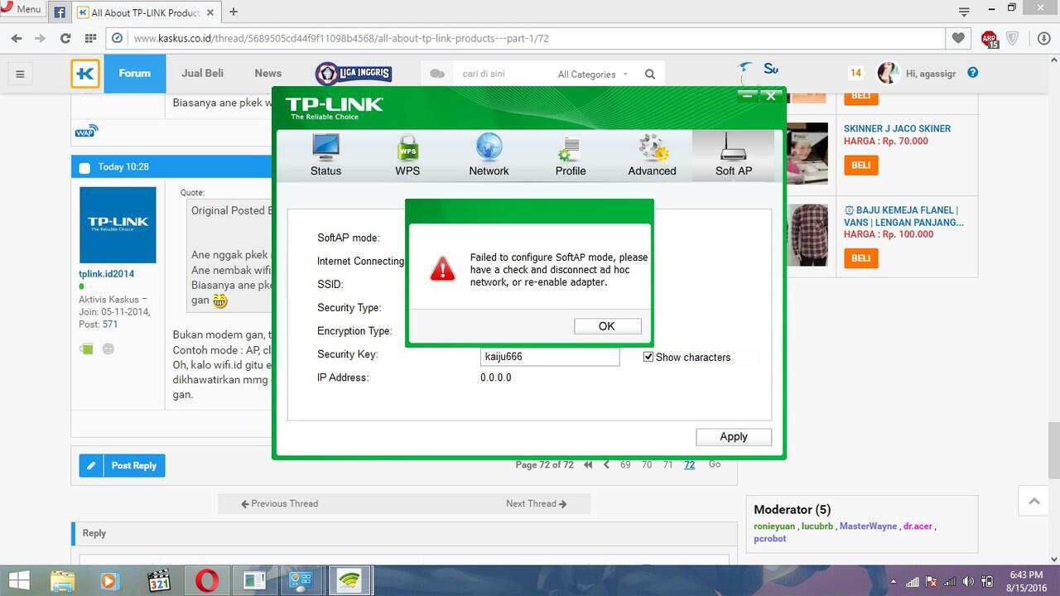
Task: Open the WPS tab in TP-LINK utility
Action: 407,156
